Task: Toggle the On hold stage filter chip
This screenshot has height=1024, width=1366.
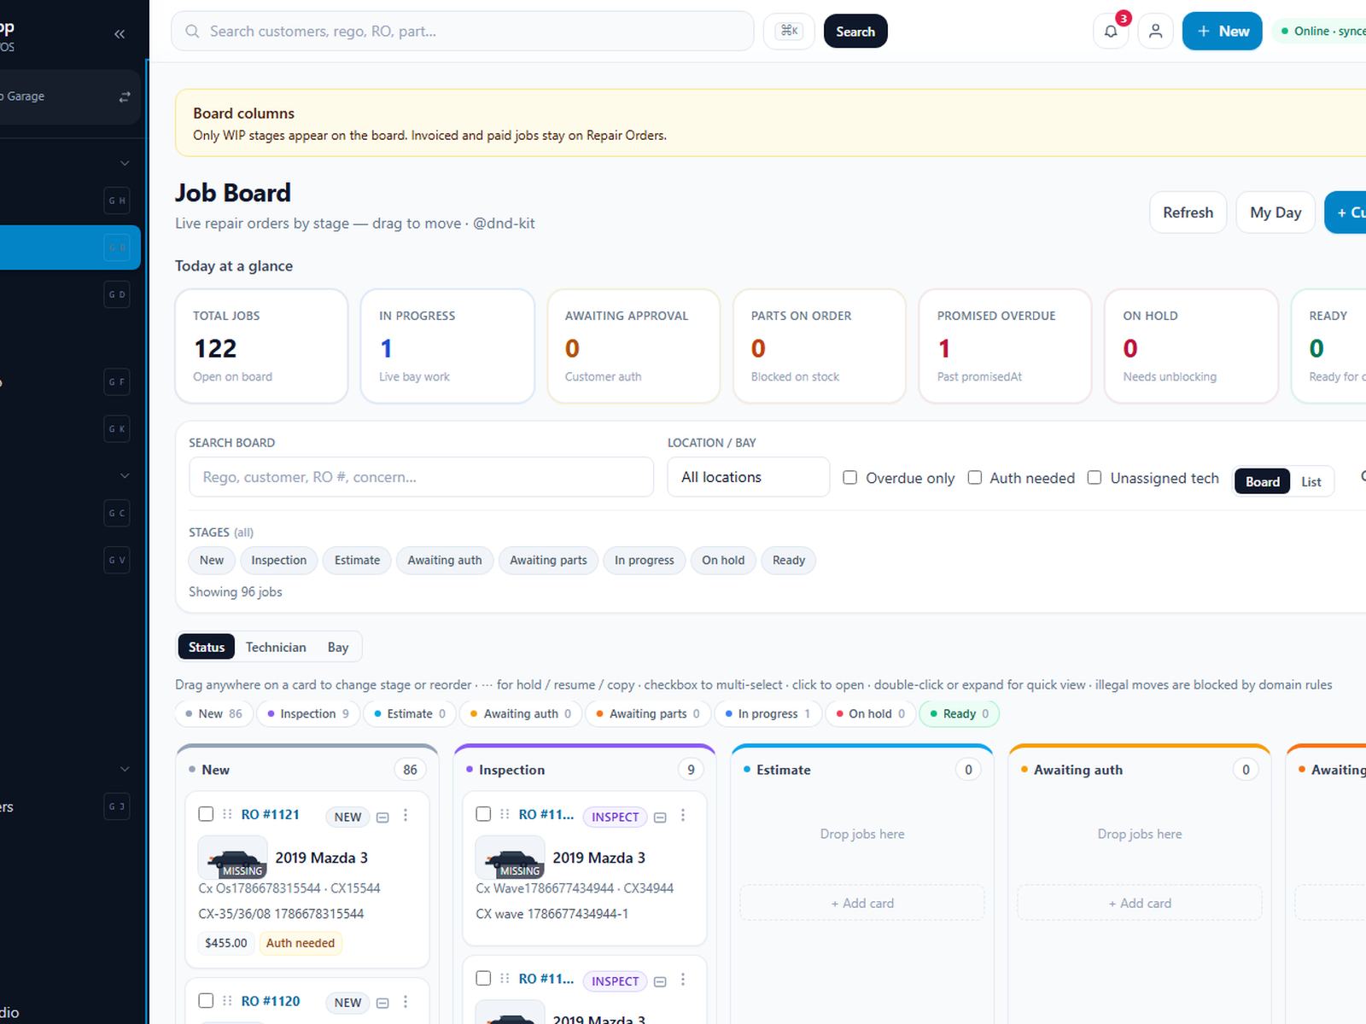Action: (x=723, y=561)
